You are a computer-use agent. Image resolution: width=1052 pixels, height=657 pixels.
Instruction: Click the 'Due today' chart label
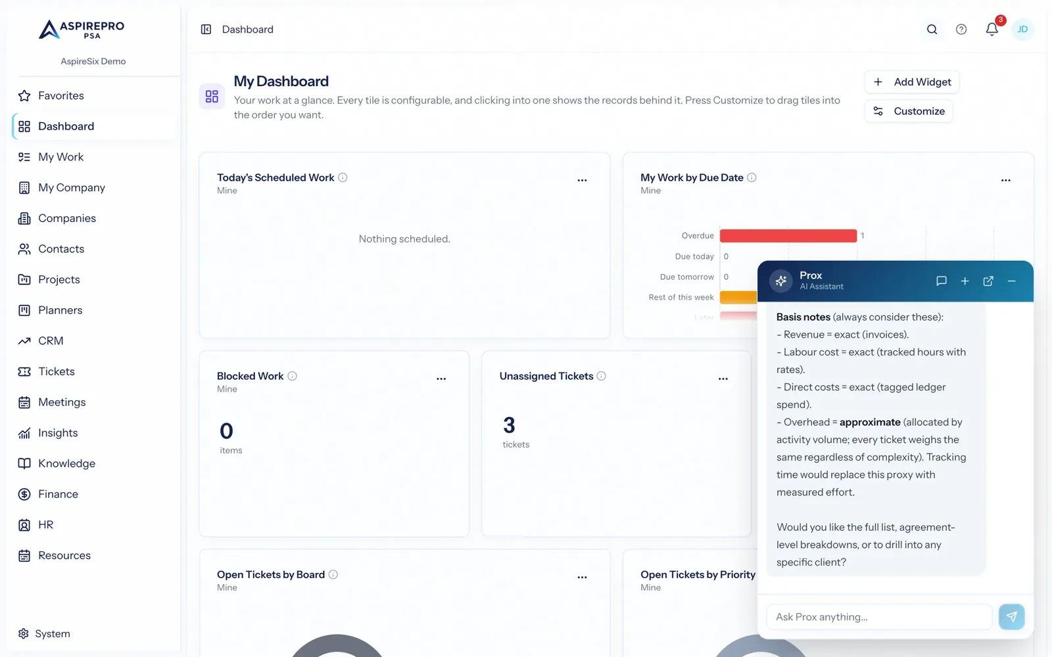coord(694,256)
